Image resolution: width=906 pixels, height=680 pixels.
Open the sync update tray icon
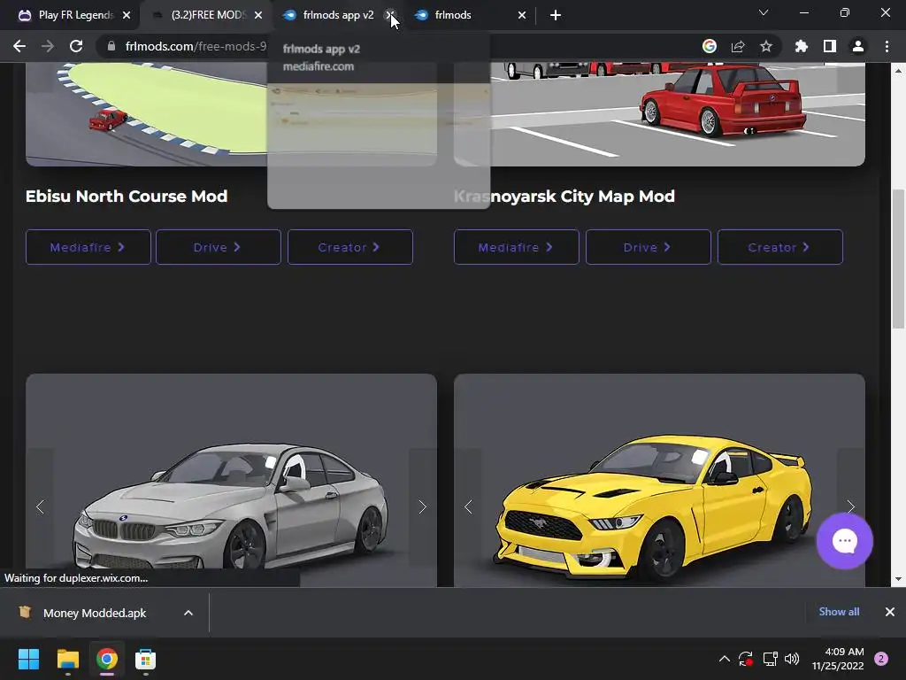click(745, 659)
